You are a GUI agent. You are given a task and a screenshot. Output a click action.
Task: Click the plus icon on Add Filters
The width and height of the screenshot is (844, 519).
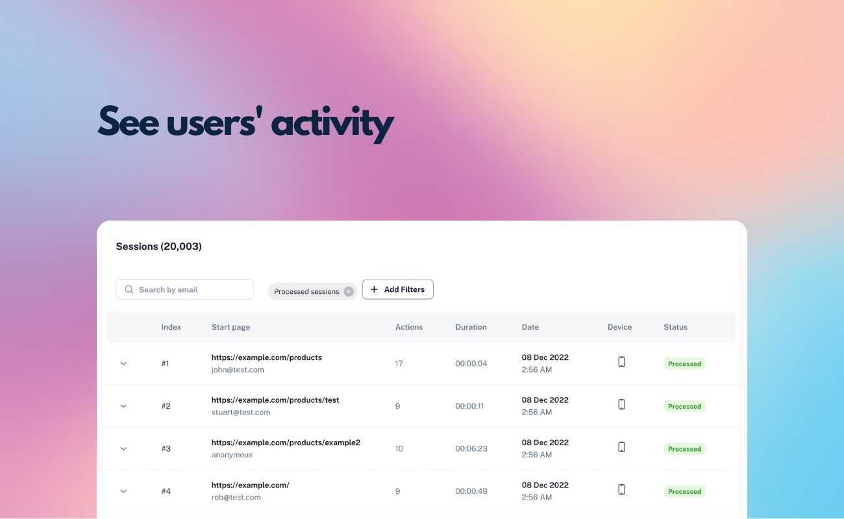374,289
